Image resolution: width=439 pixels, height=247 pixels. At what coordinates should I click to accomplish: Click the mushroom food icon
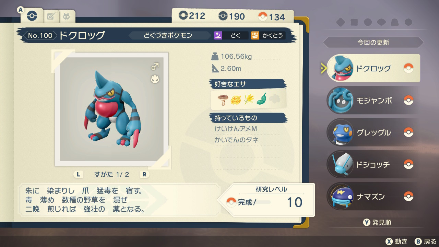click(223, 99)
